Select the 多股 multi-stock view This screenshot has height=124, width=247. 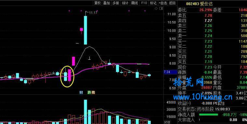pos(116,3)
